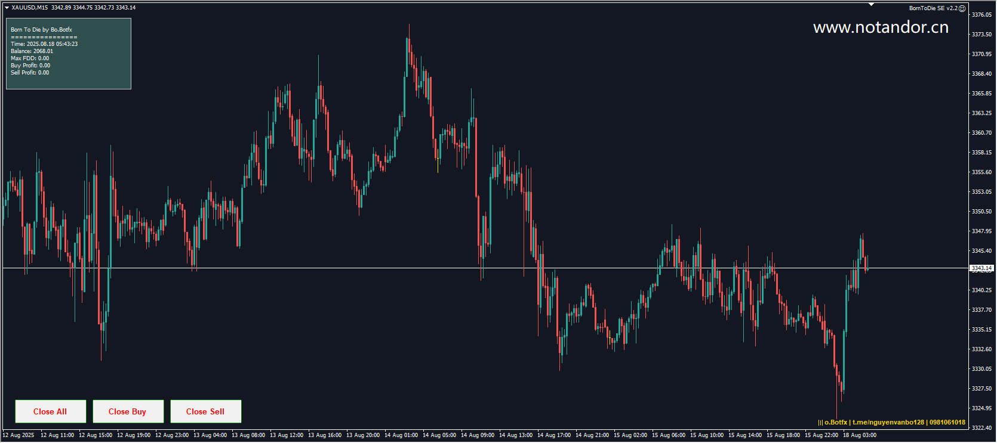Viewport: 997px width, 443px height.
Task: Click the t.me/nguyenvanbo128 contact text
Action: coord(888,422)
